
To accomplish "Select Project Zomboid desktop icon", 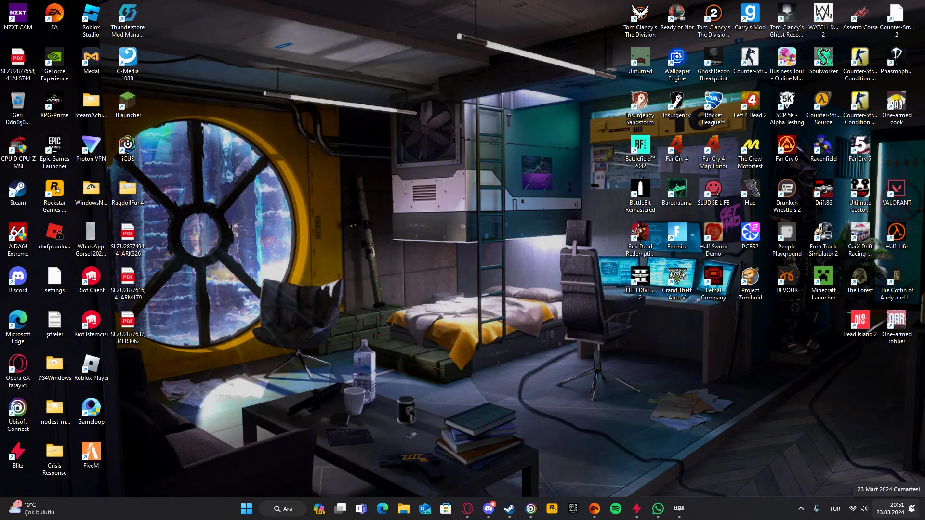I will coord(750,284).
